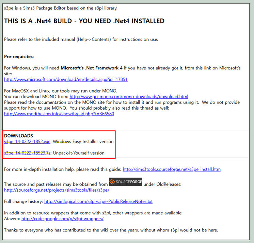Click the ".Net4 BUILD" bold title heading

(x=84, y=21)
